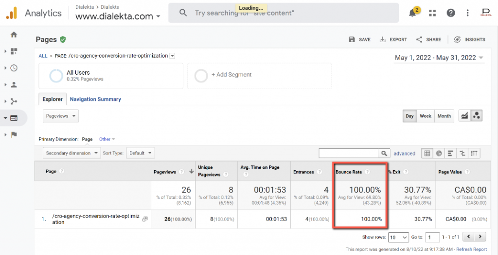Viewport: 498px width, 255px height.
Task: Switch to percentage pie view icon
Action: [439, 153]
